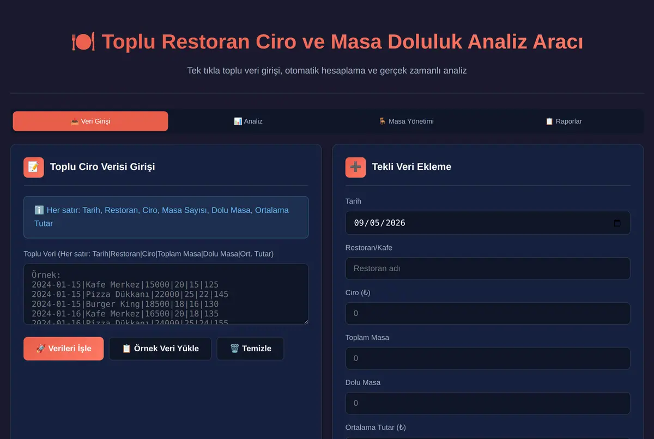Switch to the Veri Girişi tab
This screenshot has width=654, height=439.
90,121
